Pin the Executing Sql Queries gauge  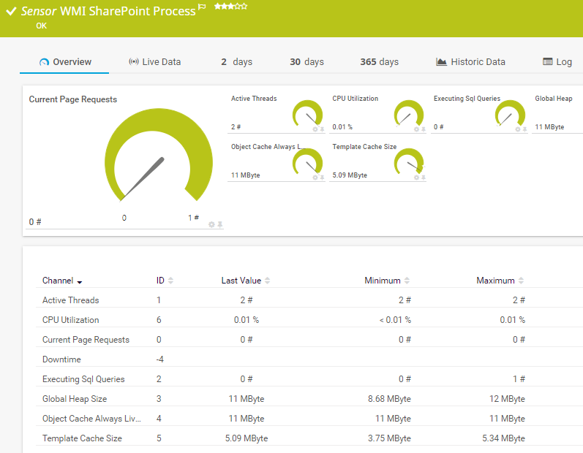(x=524, y=129)
